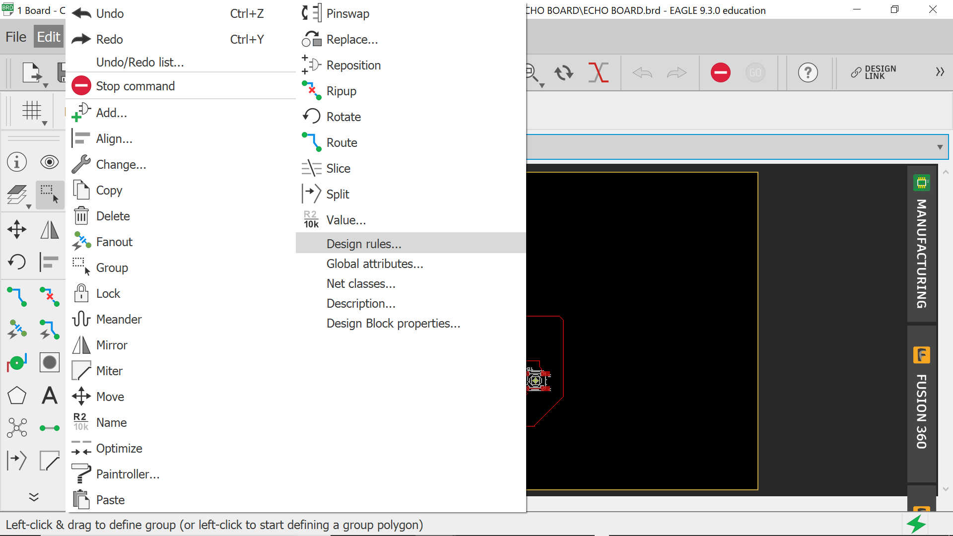Open the layer settings dropdown icon

(x=17, y=195)
